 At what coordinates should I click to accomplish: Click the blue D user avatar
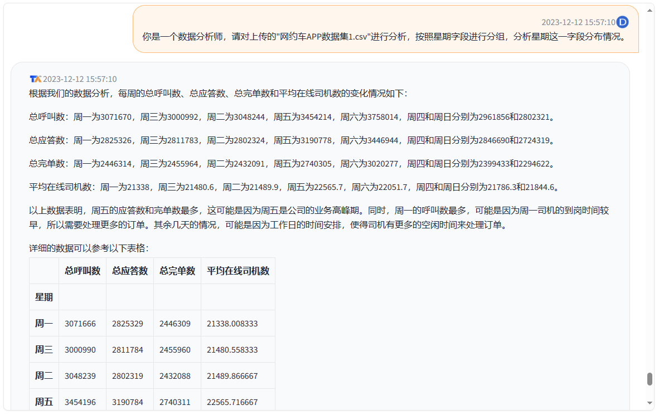622,22
